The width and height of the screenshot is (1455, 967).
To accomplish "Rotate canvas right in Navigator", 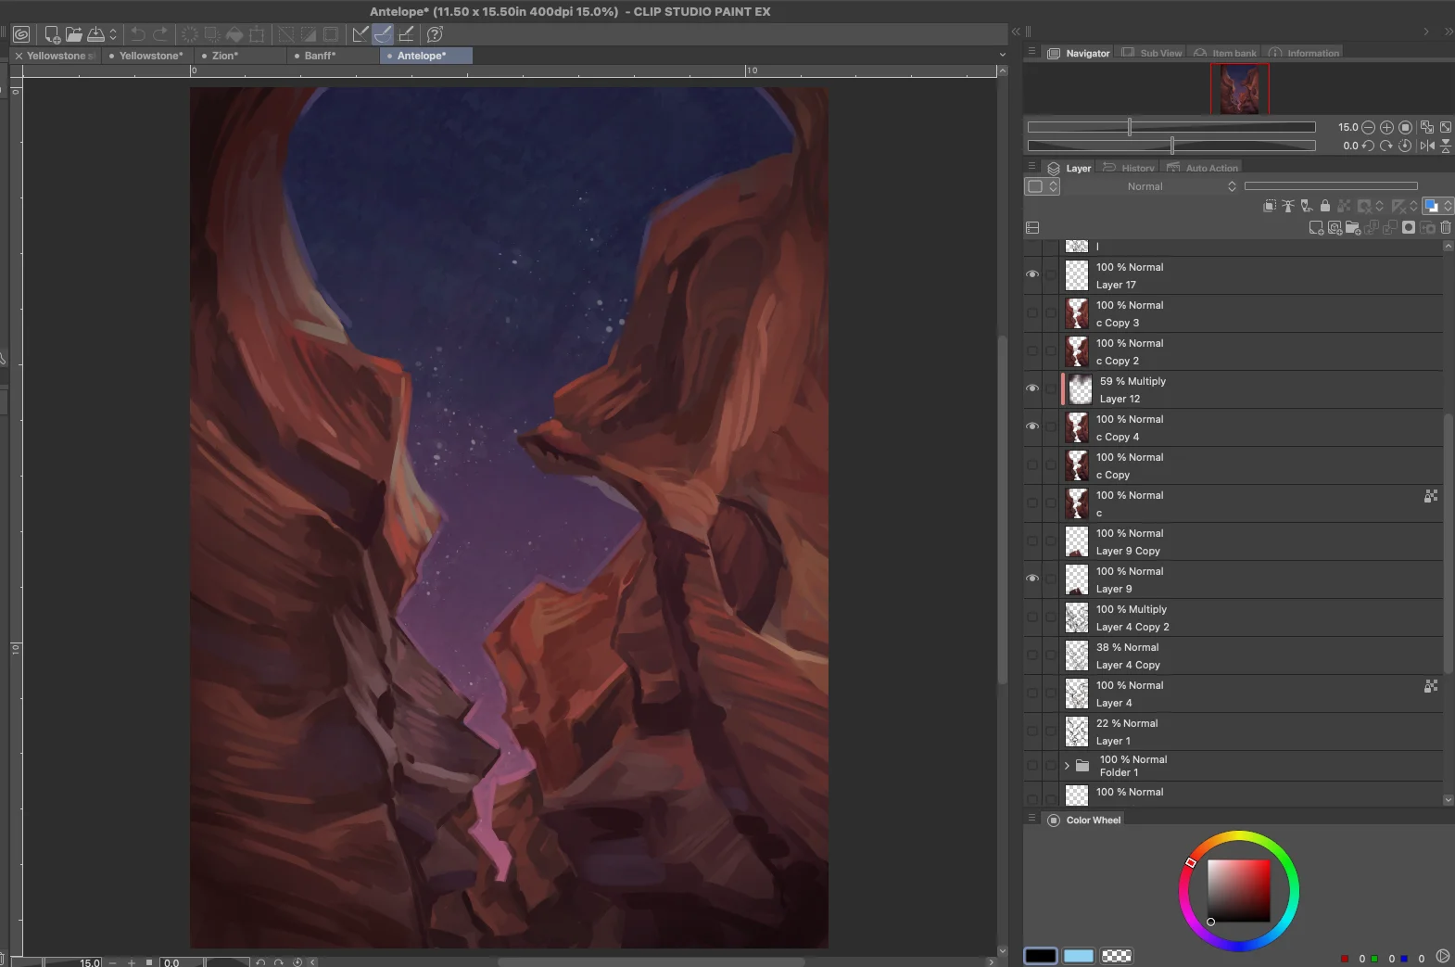I will 1386,146.
